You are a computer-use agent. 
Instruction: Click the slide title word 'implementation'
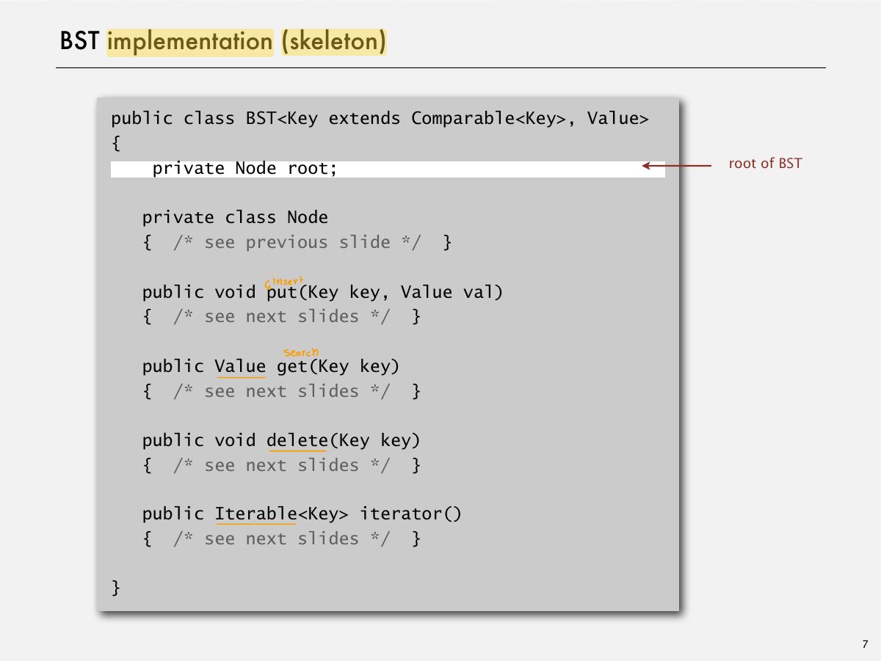tap(190, 42)
